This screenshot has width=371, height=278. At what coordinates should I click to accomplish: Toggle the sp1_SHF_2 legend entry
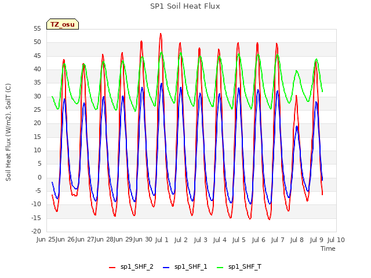click(x=131, y=267)
